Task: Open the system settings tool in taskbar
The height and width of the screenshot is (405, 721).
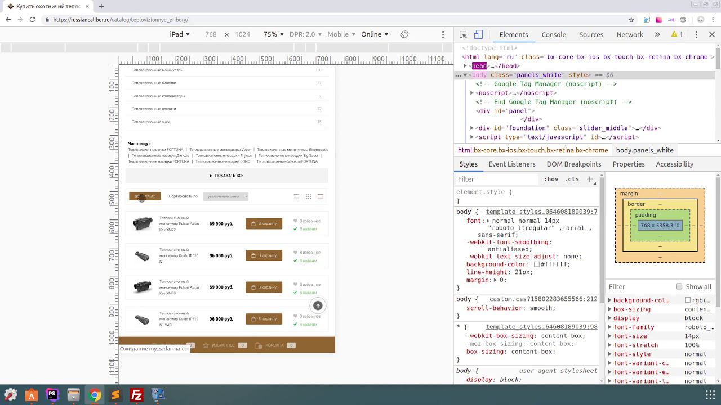Action: tap(10, 395)
